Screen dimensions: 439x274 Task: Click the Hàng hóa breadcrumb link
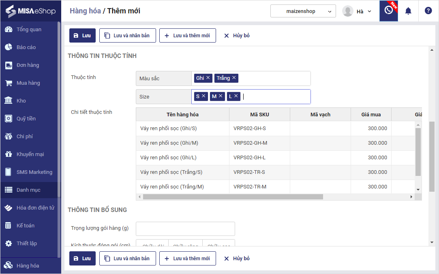pos(85,11)
